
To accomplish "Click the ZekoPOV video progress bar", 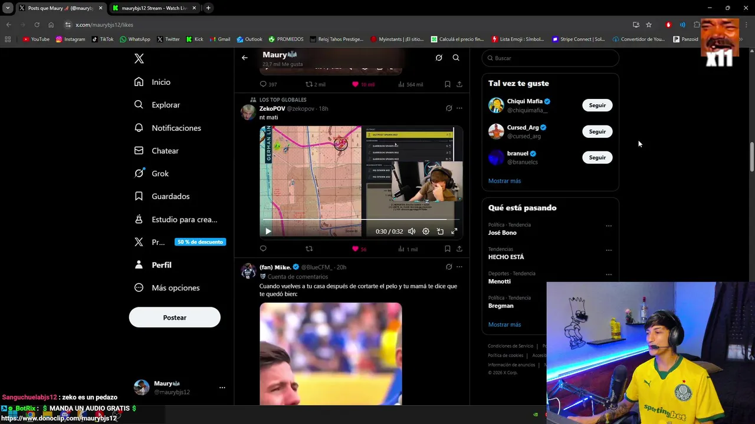I will click(361, 220).
